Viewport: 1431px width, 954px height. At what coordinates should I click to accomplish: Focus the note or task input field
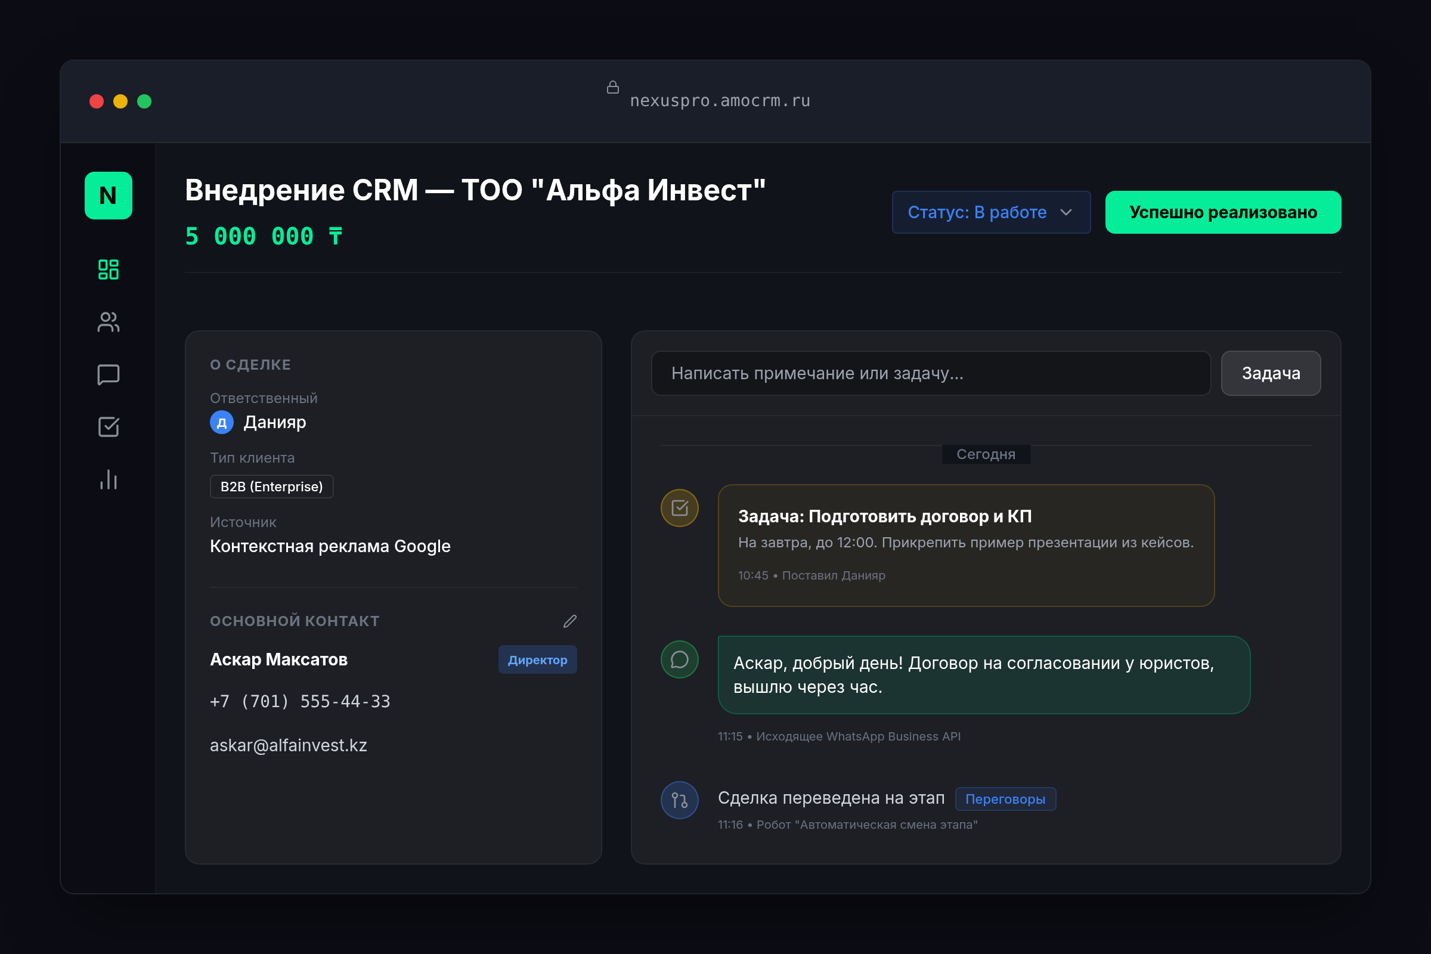click(930, 373)
